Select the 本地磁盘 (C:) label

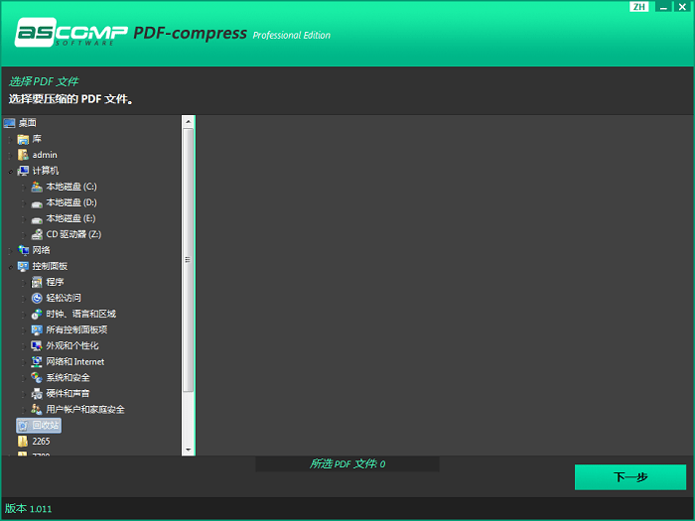pos(71,187)
